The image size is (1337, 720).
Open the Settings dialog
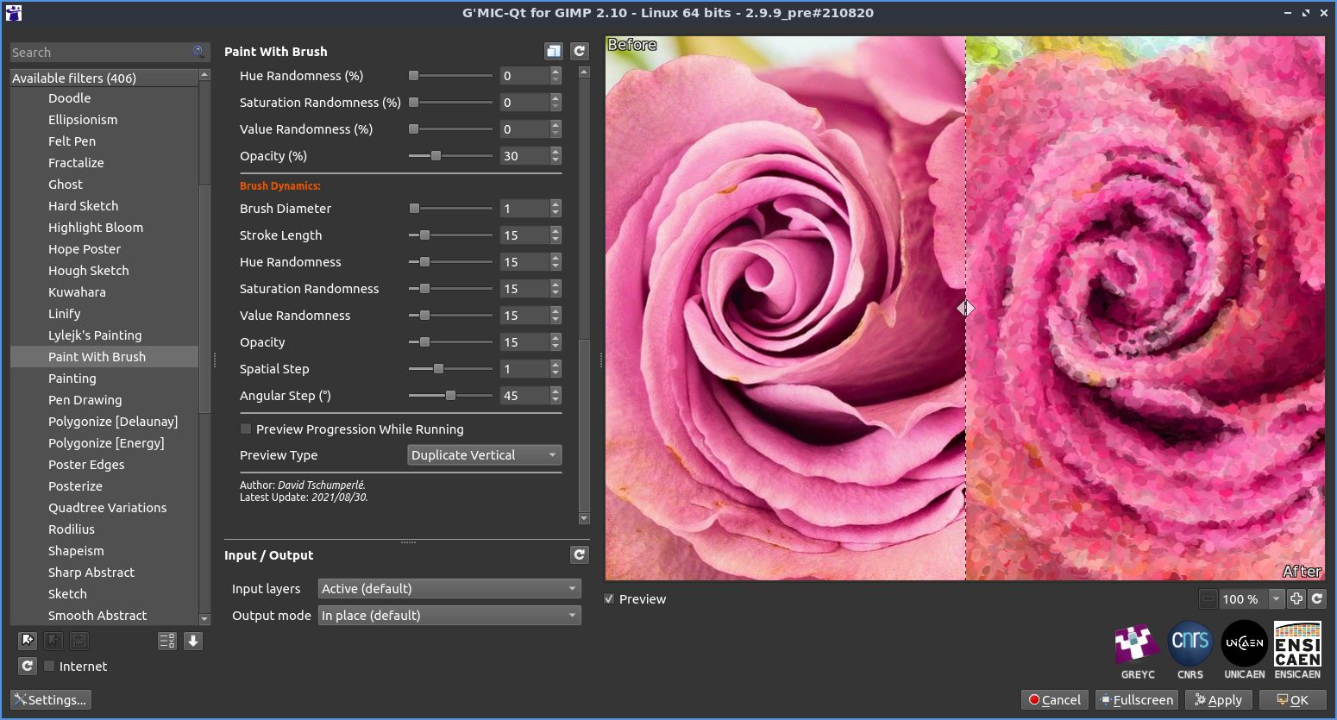point(51,700)
